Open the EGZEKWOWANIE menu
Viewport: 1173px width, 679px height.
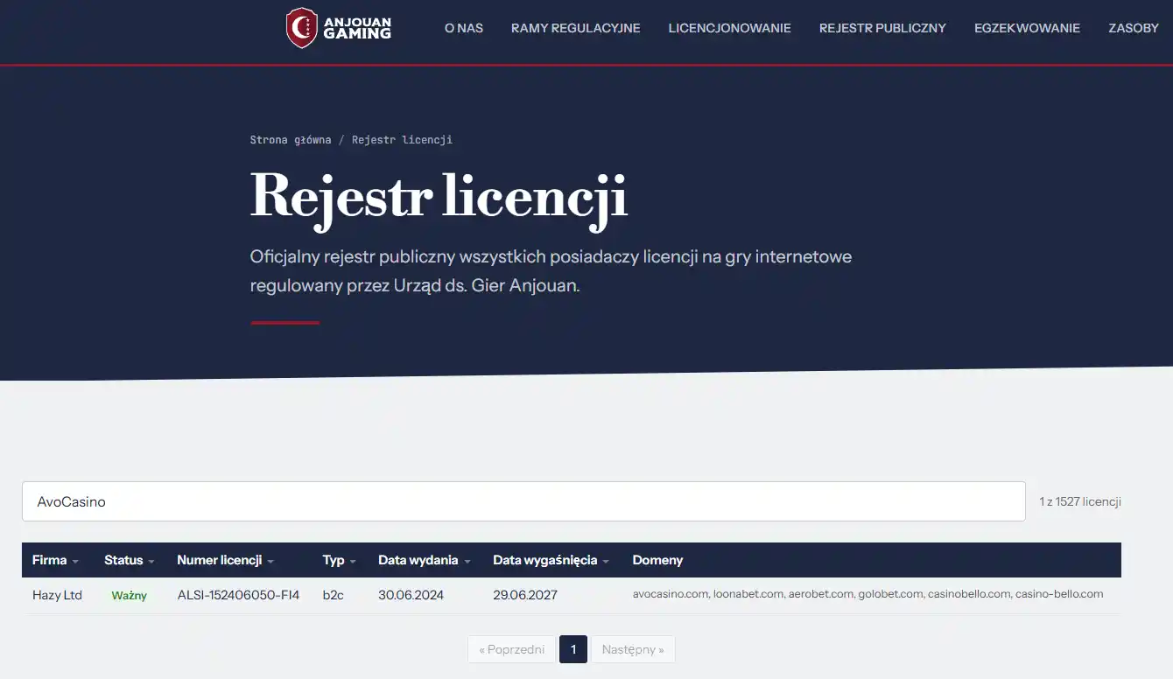[1027, 28]
